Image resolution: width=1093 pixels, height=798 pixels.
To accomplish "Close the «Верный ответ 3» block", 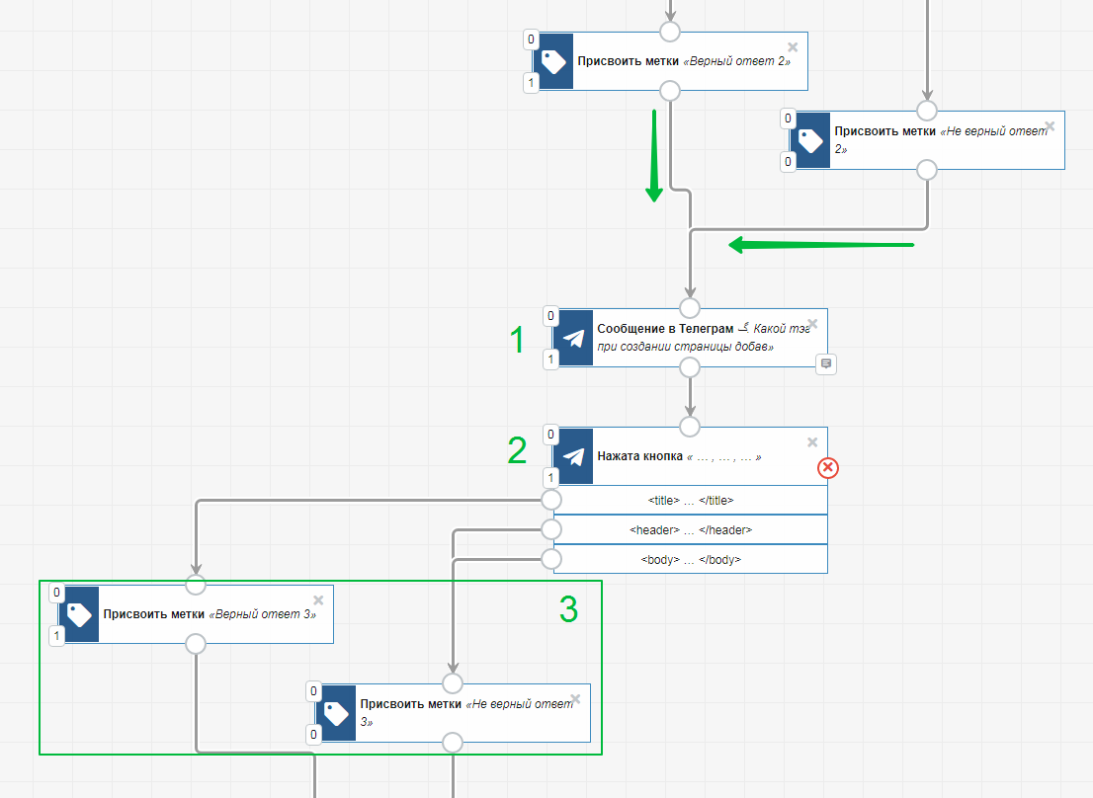I will (x=318, y=599).
